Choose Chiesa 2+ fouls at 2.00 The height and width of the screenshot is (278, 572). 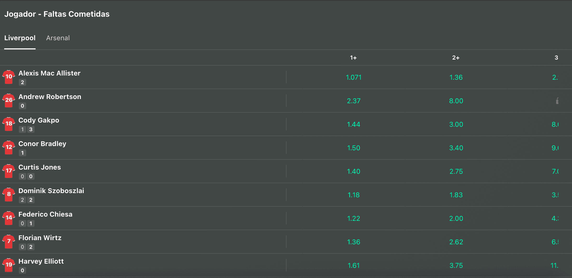point(456,218)
